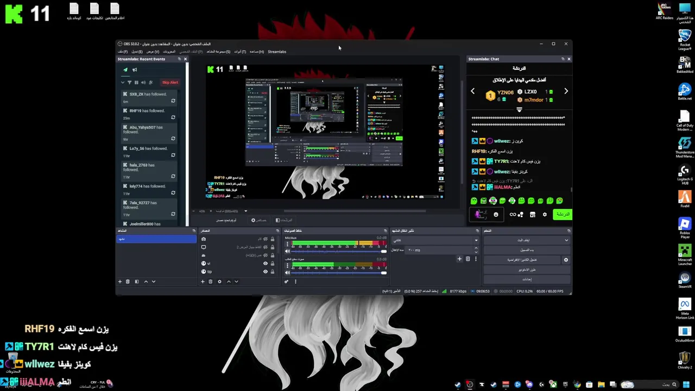Replay the Lo7y_56 follow alert
The image size is (695, 391).
click(x=173, y=155)
